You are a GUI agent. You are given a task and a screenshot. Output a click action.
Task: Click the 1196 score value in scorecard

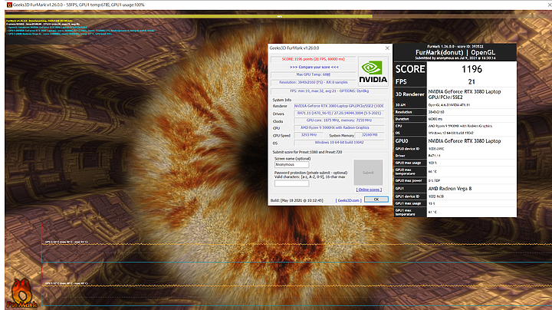(472, 69)
